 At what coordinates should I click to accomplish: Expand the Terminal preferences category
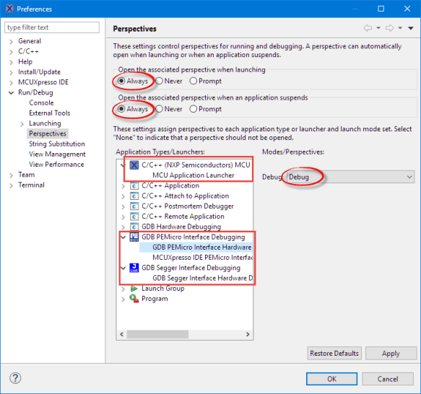tap(11, 185)
